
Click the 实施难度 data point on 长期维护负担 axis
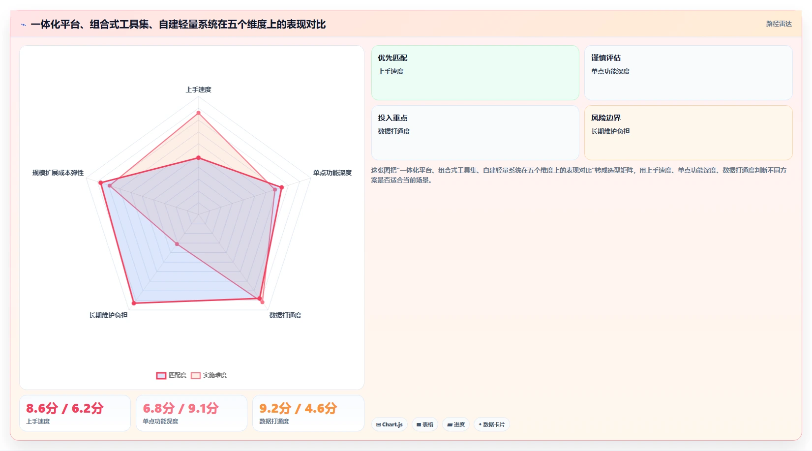pos(177,244)
